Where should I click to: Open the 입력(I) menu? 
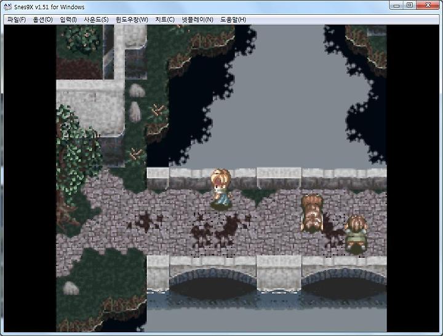(68, 20)
